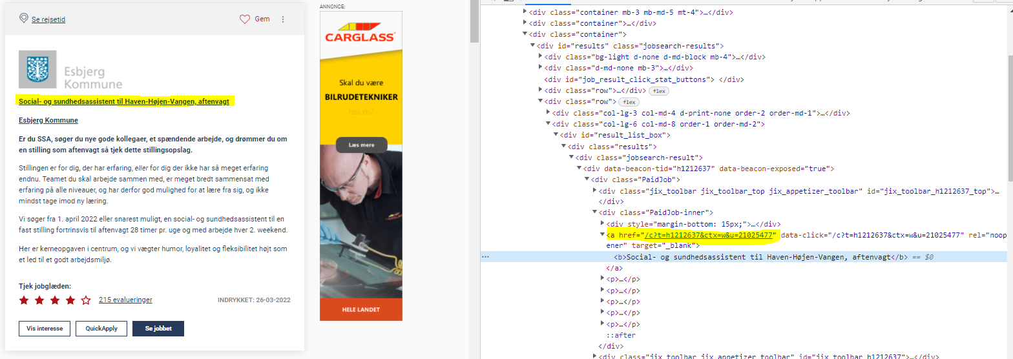Click the location pin icon beside Se rejsetid
The width and height of the screenshot is (1013, 359).
(24, 19)
